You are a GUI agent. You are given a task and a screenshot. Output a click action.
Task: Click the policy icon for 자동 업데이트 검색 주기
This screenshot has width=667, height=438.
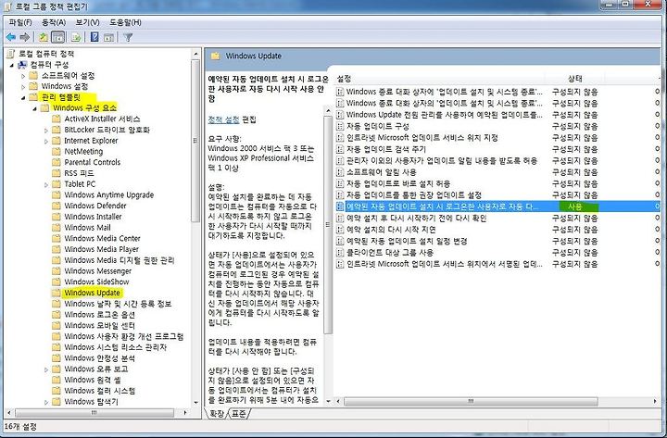[x=339, y=149]
